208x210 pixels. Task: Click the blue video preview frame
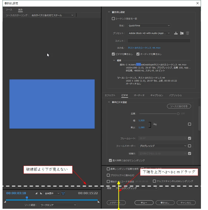[x=52, y=104]
